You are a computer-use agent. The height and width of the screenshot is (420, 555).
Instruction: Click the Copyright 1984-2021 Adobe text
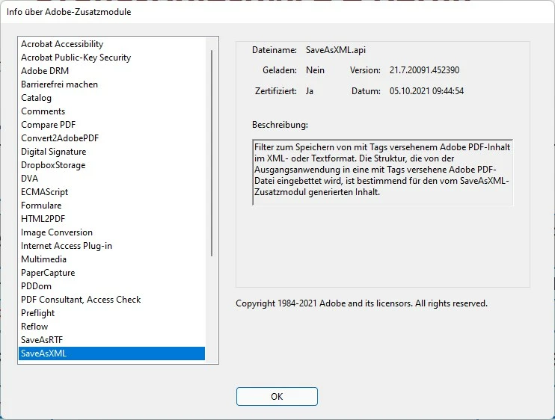361,303
